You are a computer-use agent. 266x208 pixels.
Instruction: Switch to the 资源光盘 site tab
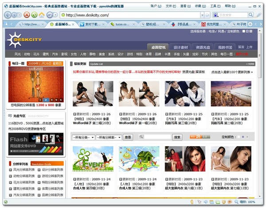click(x=203, y=47)
